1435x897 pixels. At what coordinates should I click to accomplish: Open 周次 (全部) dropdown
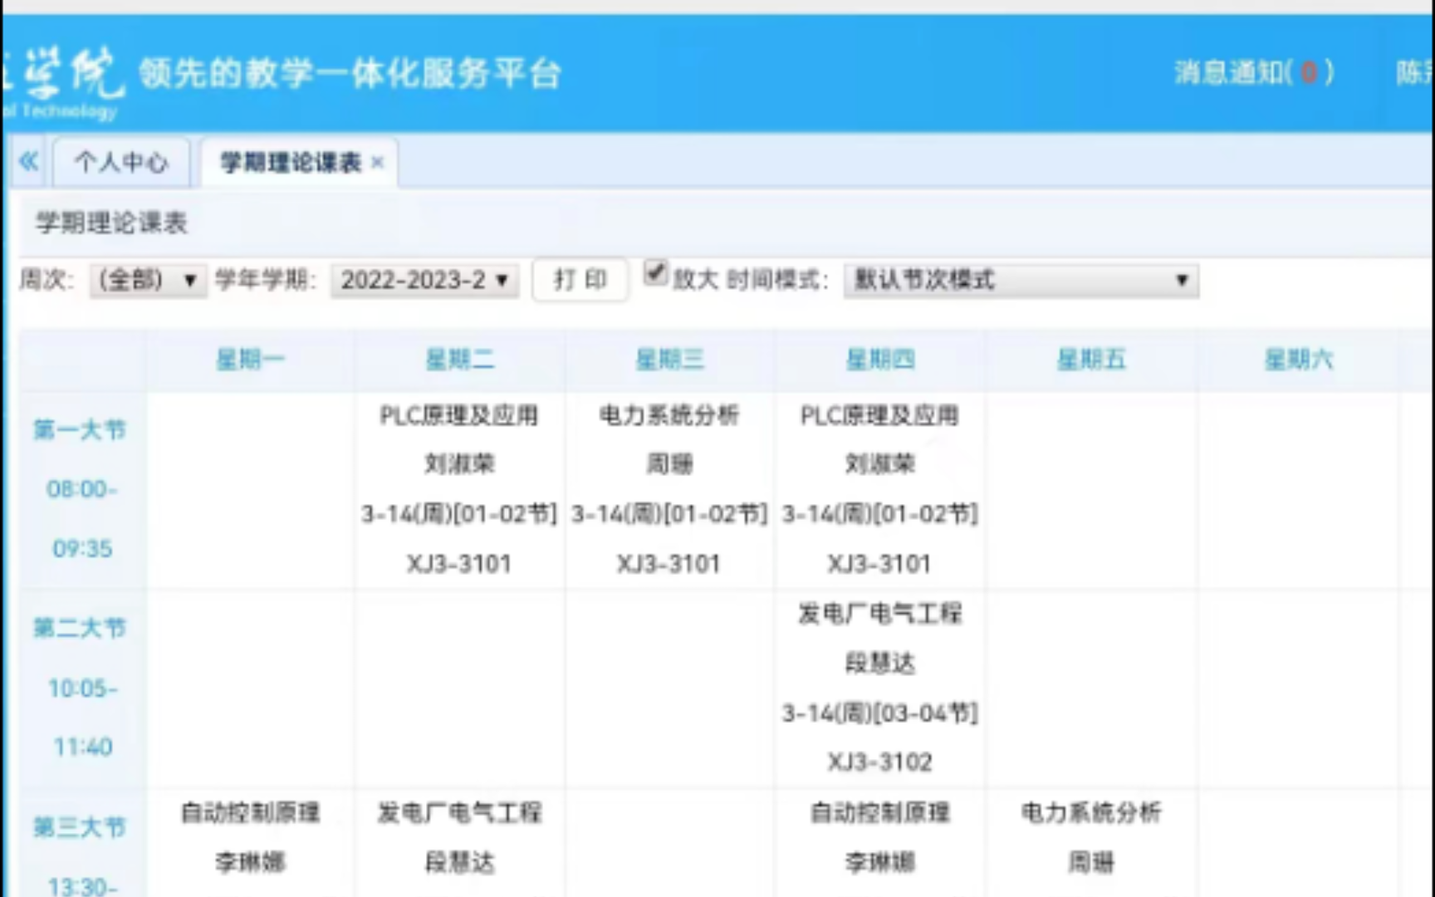point(148,280)
